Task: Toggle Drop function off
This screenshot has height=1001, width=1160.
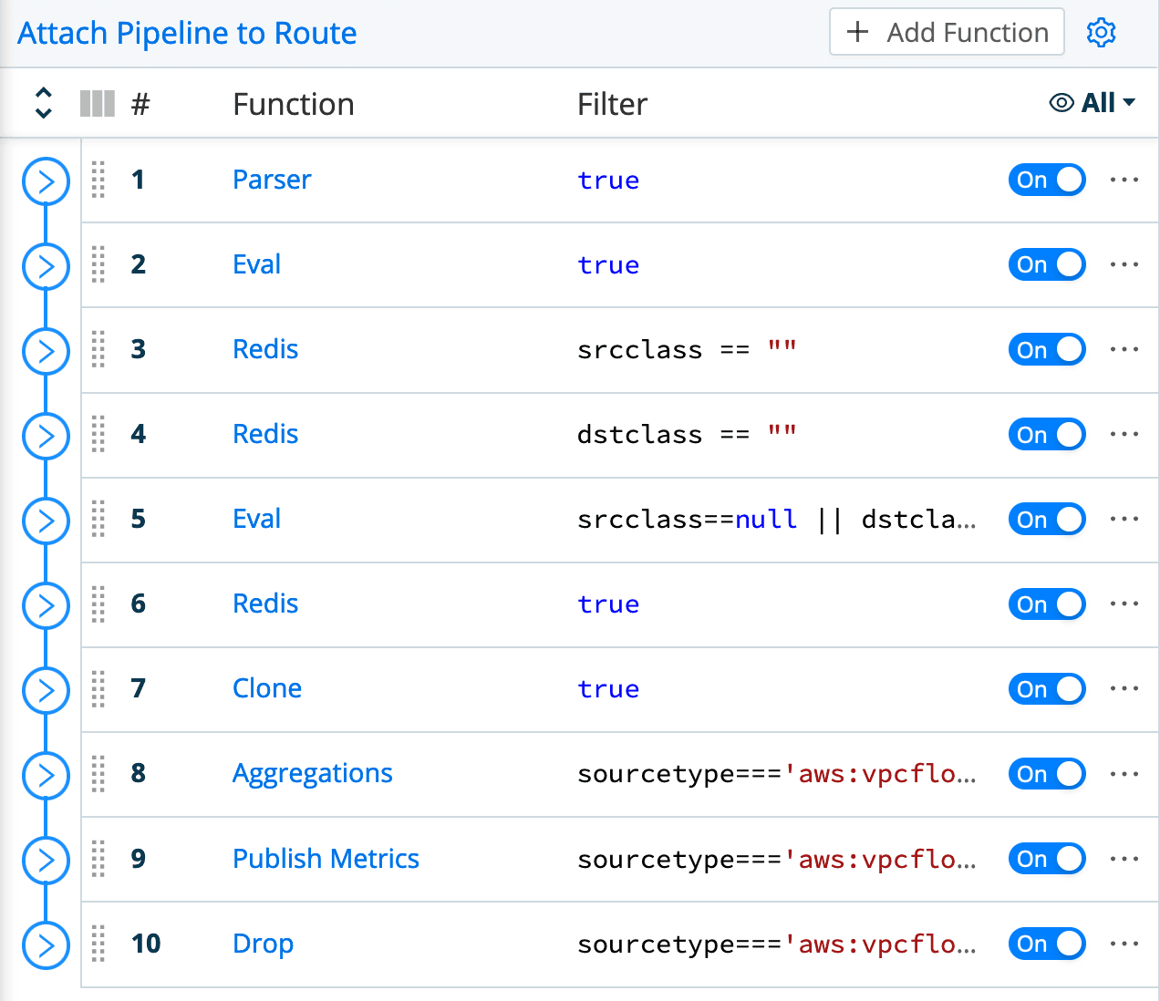Action: (1046, 944)
